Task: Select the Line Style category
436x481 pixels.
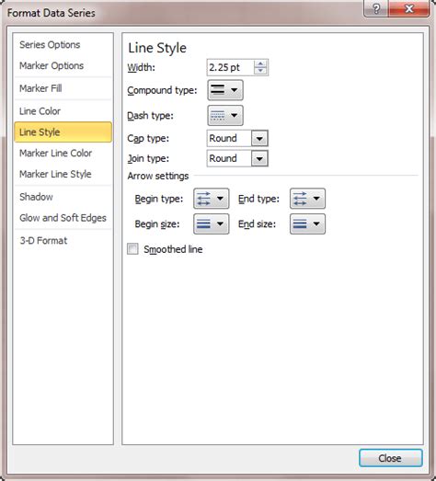Action: (x=63, y=132)
